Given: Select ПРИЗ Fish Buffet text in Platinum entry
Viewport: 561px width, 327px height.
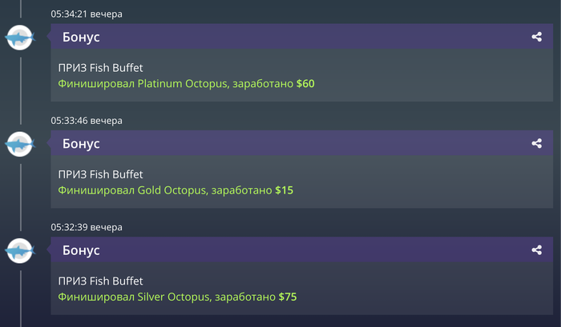Looking at the screenshot, I should [101, 68].
